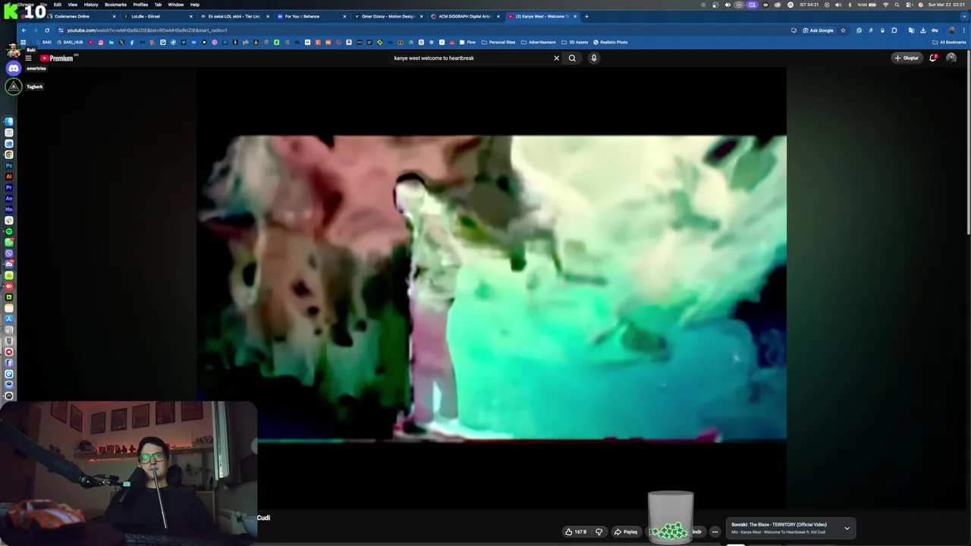Open the YouTube account avatar menu

[x=951, y=58]
